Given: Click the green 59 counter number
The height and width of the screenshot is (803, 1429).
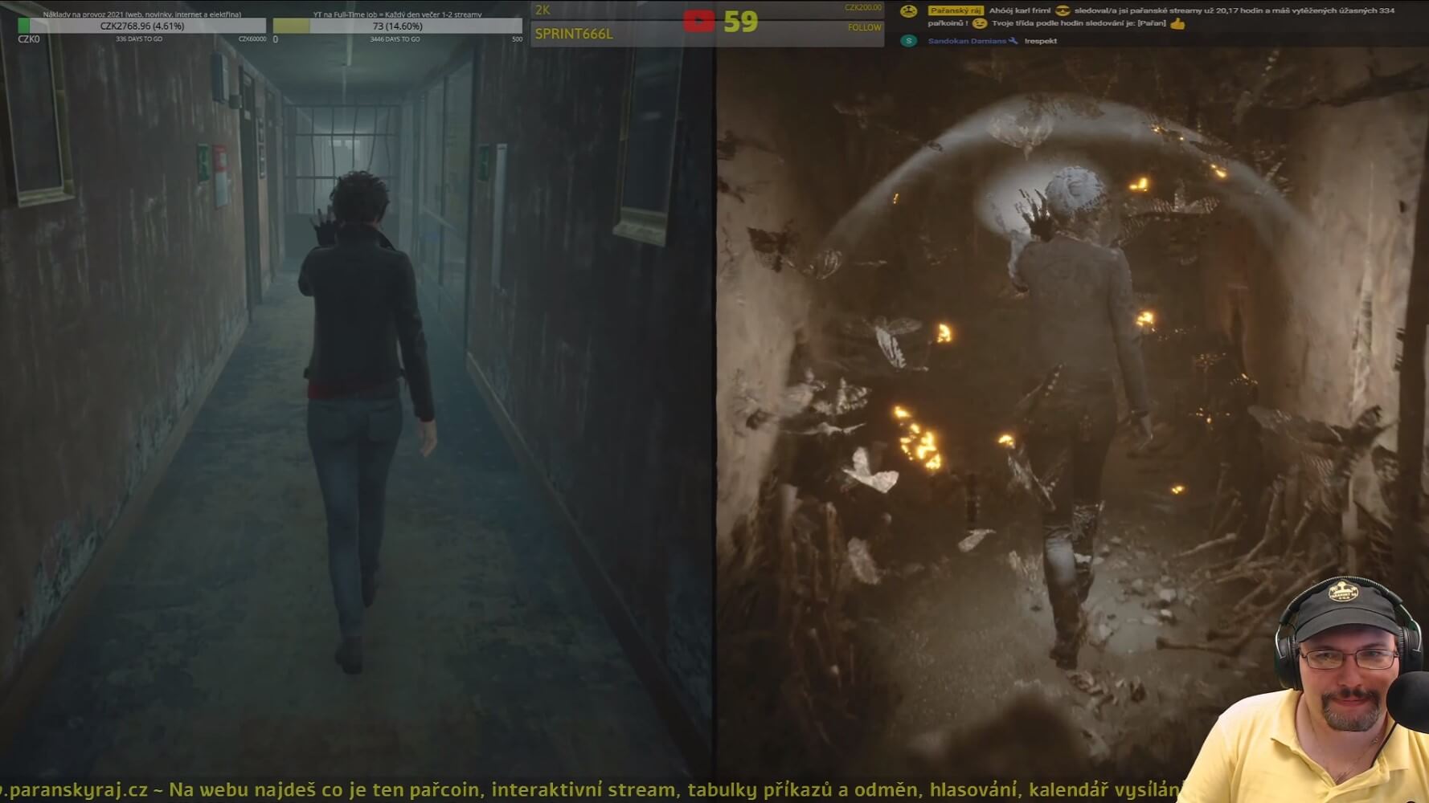Looking at the screenshot, I should pyautogui.click(x=740, y=22).
